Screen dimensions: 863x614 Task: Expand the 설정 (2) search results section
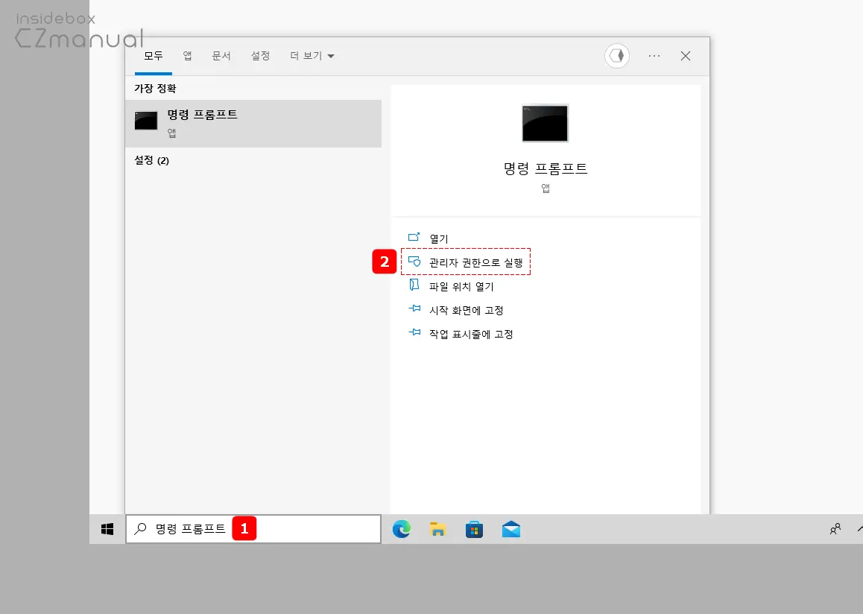click(x=152, y=160)
